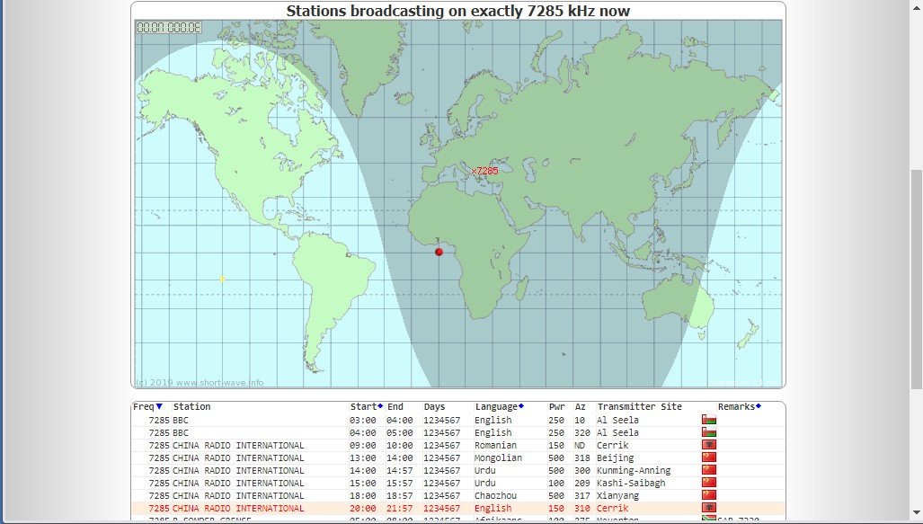Click the Station column header
The image size is (923, 524).
click(192, 407)
